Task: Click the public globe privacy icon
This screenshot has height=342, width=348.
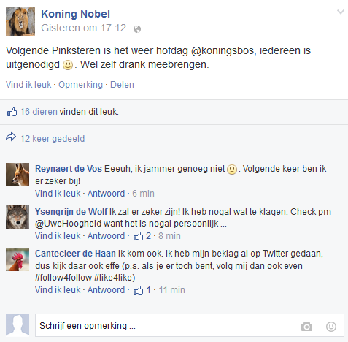Action: pyautogui.click(x=137, y=29)
